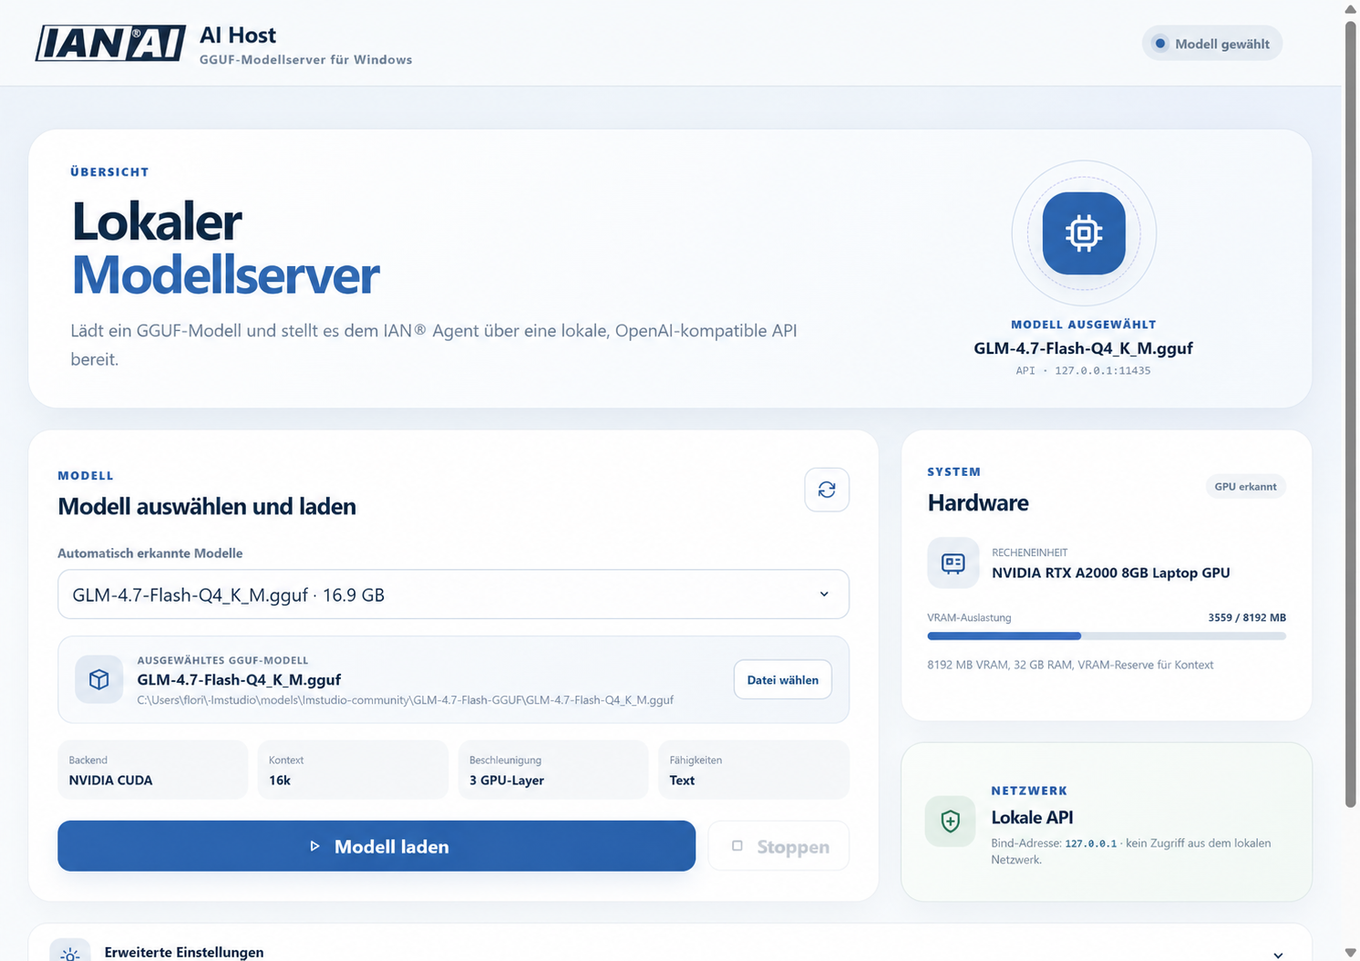Open the model dropdown GLM-4.7-Flash-Q4_K_M.gguf 16.9 GB

453,594
